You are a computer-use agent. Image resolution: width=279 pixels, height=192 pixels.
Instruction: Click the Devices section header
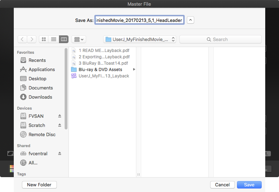point(24,108)
